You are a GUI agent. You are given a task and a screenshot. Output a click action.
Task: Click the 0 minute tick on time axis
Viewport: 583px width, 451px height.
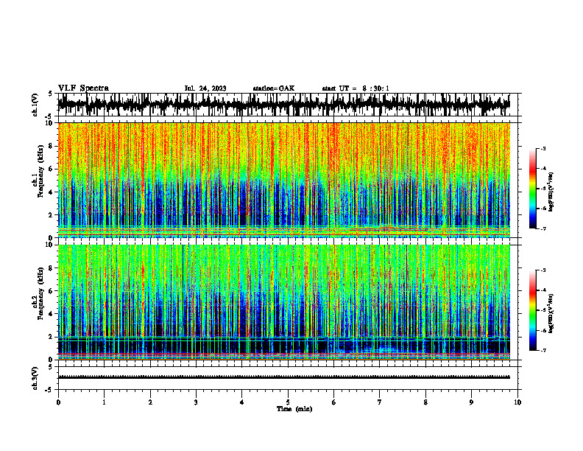tap(58, 402)
